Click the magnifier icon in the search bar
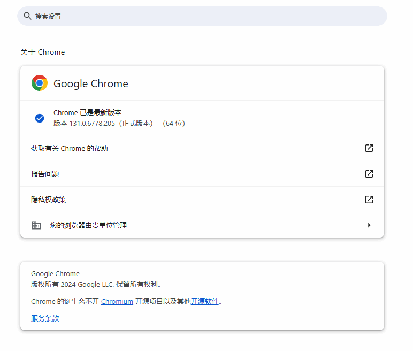The image size is (413, 351). click(x=28, y=16)
